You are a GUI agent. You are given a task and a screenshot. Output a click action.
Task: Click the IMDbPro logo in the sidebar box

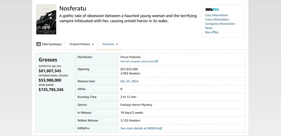pos(212,10)
